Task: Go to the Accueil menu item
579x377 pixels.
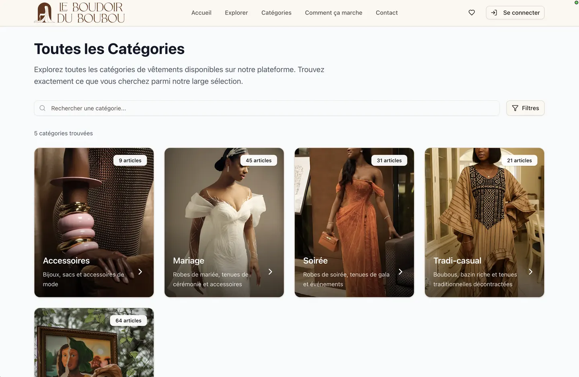Action: pyautogui.click(x=201, y=12)
